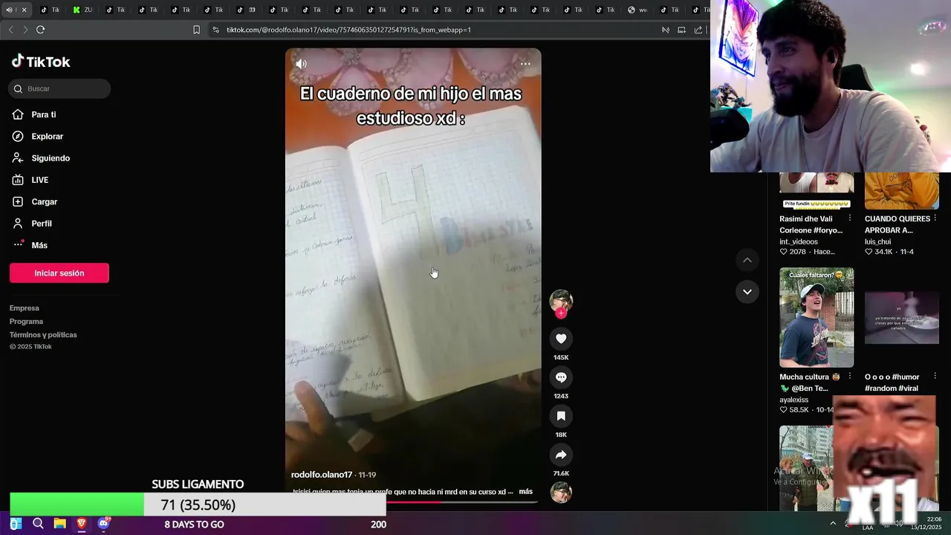
Task: Click the browser share icon in the address bar
Action: (x=698, y=30)
